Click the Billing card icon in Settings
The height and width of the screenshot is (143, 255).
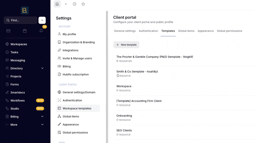pos(59,66)
